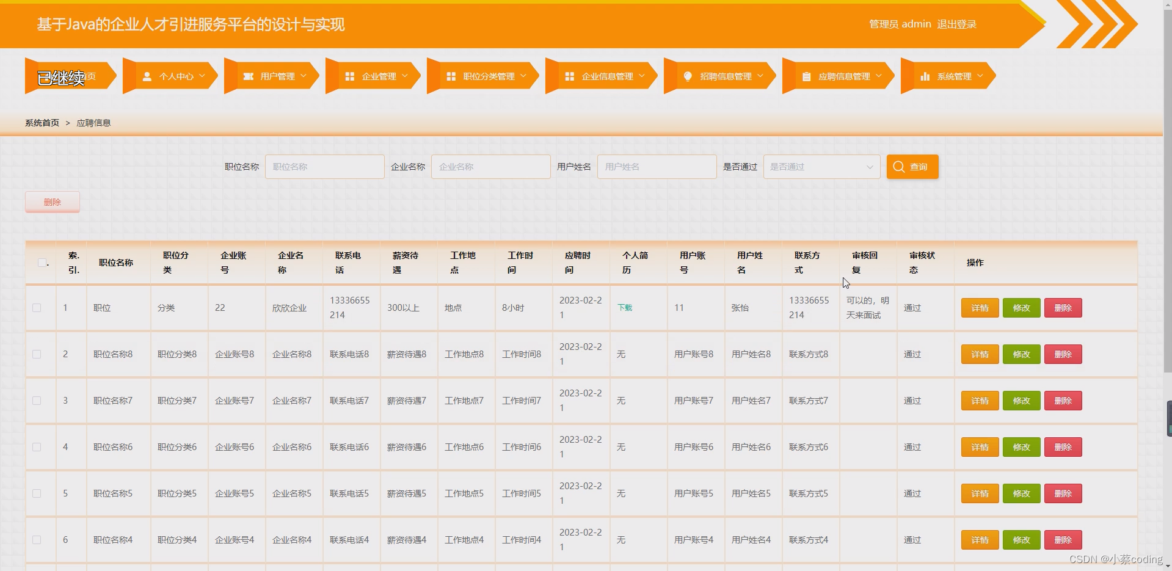Click the clipboard icon beside 应聘信息管理
The image size is (1172, 571).
click(x=806, y=76)
